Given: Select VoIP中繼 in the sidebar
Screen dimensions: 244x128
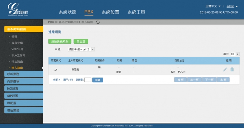Looking at the screenshot, I should pyautogui.click(x=17, y=49).
